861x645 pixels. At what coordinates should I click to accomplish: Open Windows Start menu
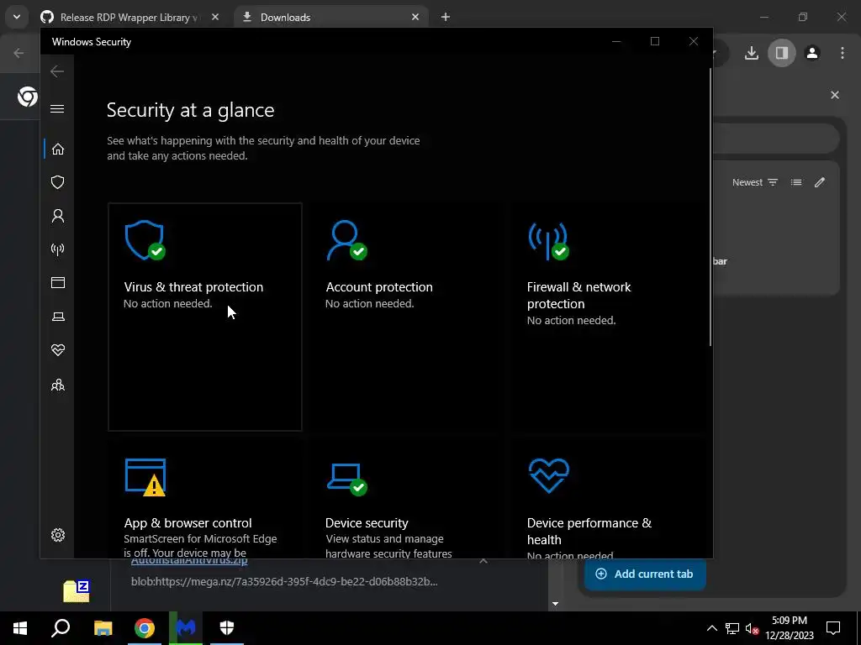(20, 628)
